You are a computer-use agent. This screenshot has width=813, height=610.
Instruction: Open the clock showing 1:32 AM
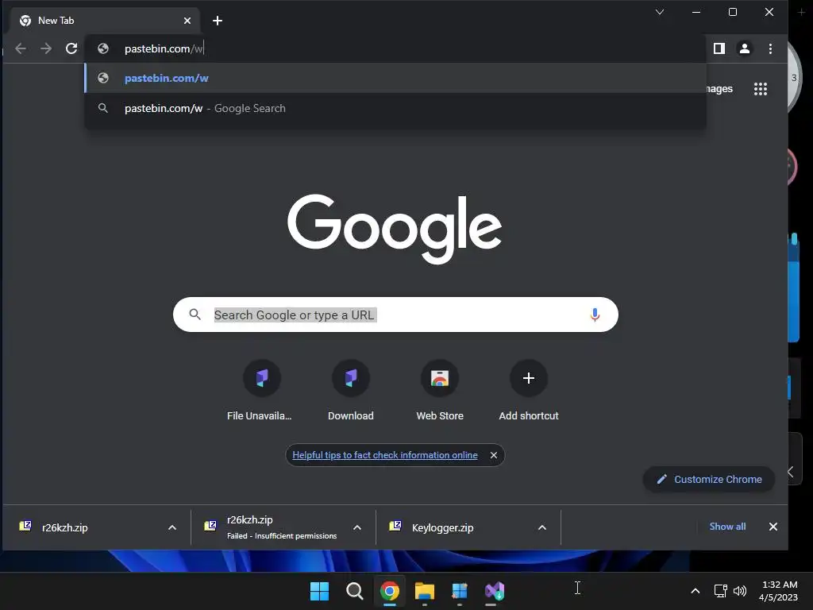pos(778,591)
